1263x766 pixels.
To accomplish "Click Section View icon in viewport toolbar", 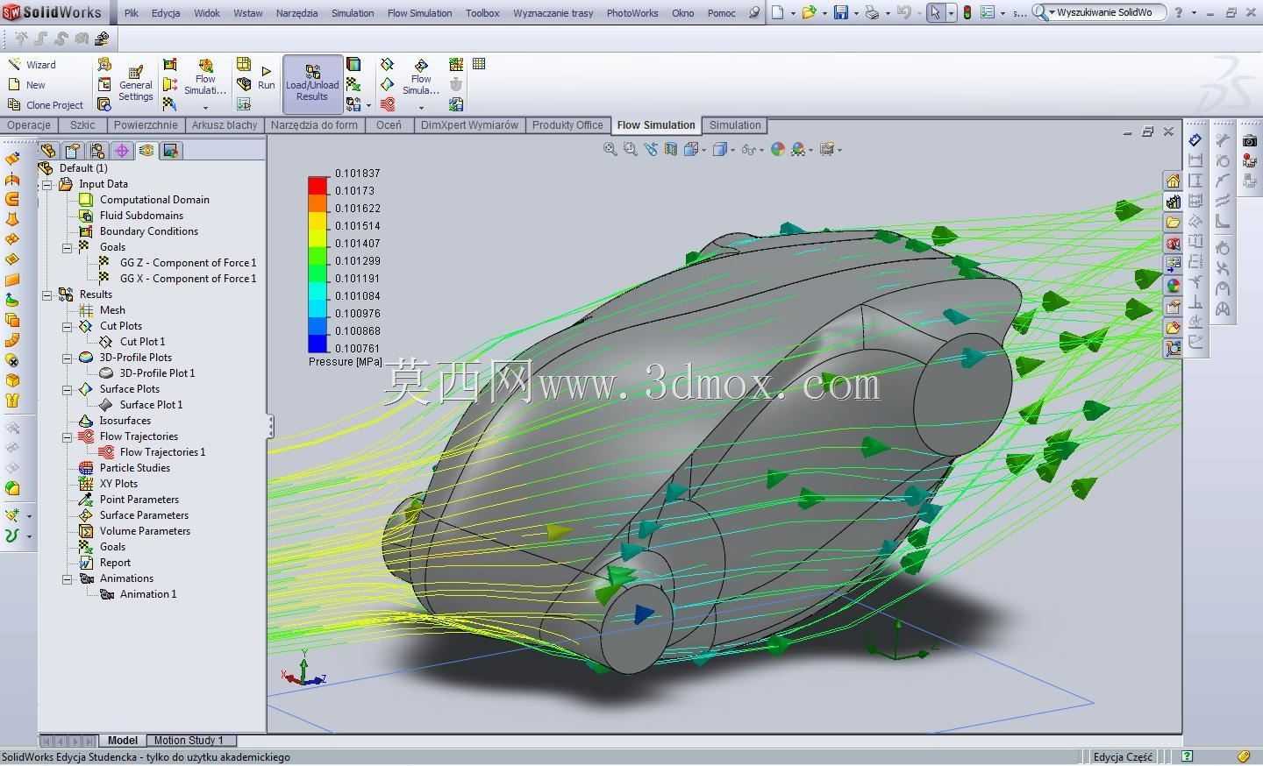I will (671, 150).
